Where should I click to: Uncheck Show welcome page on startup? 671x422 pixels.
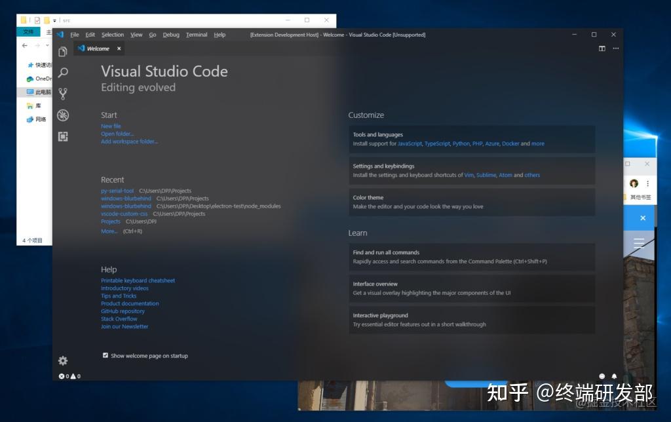click(105, 356)
